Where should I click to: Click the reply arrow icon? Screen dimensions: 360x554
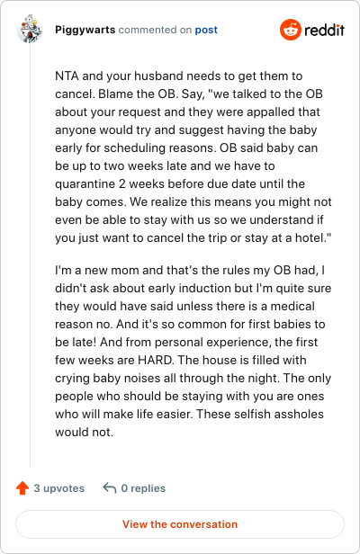click(109, 488)
